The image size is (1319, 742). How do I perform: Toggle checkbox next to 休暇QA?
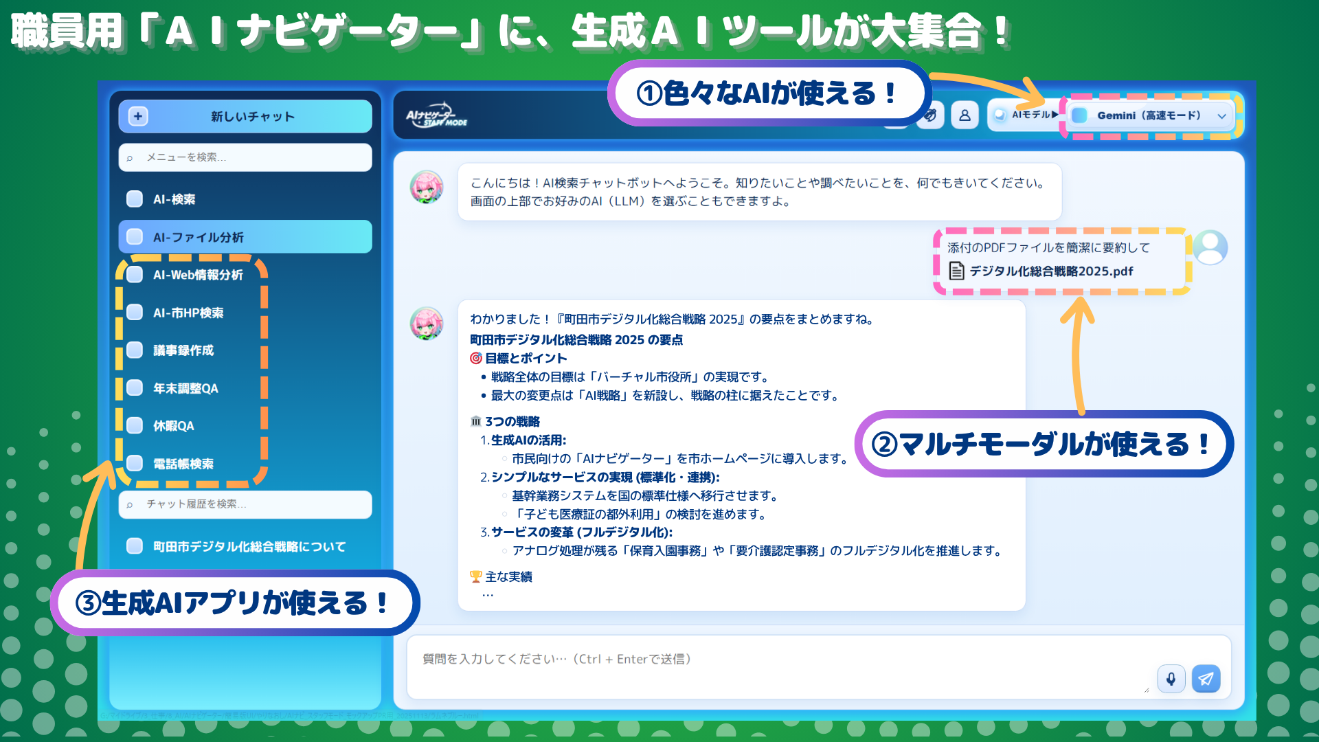135,426
